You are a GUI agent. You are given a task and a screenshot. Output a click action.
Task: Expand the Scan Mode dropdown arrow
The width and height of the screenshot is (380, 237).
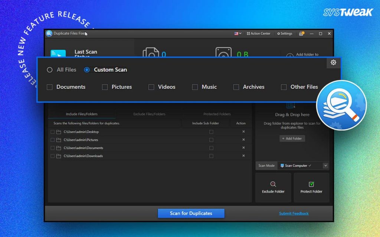(x=325, y=166)
